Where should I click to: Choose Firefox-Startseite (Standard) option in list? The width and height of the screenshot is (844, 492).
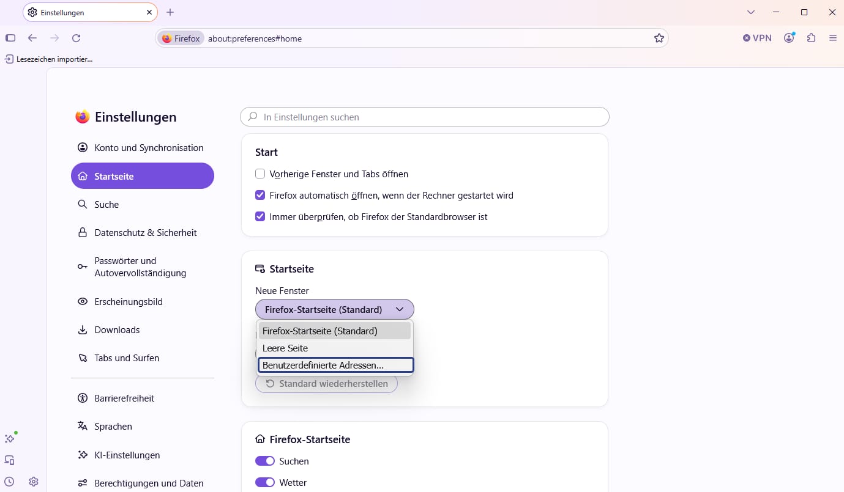coord(335,331)
